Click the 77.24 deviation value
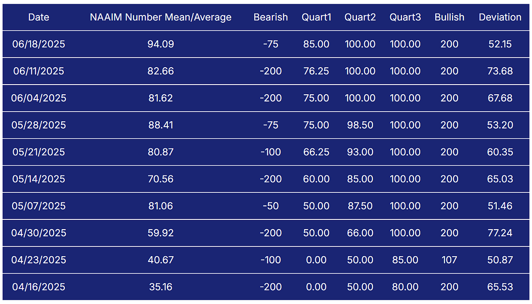Image resolution: width=532 pixels, height=304 pixels. click(x=500, y=233)
